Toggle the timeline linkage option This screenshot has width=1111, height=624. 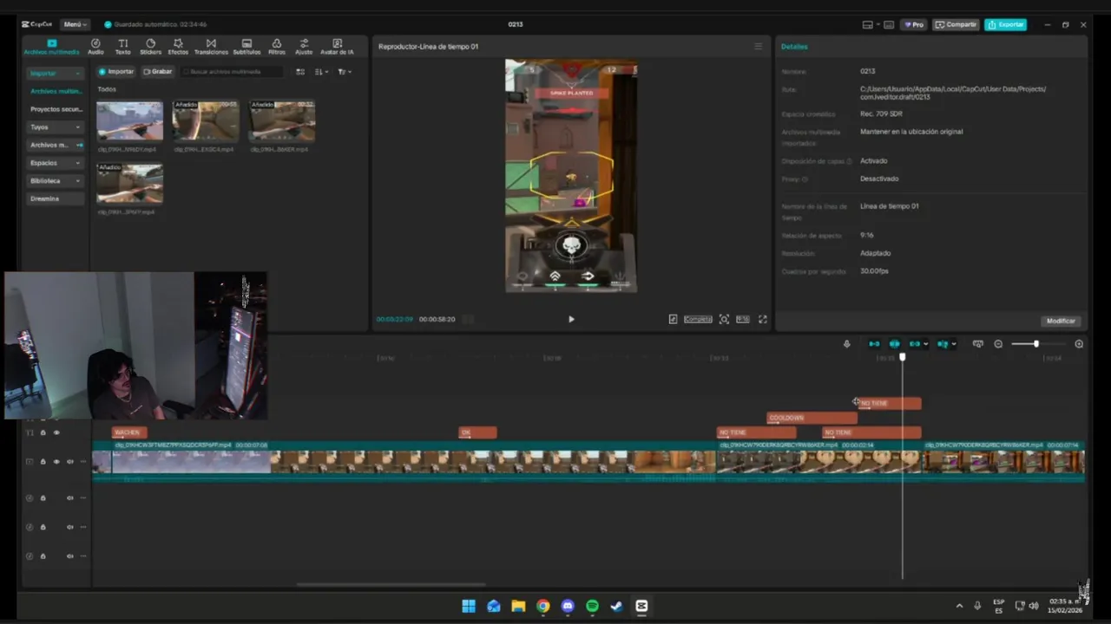coord(917,344)
